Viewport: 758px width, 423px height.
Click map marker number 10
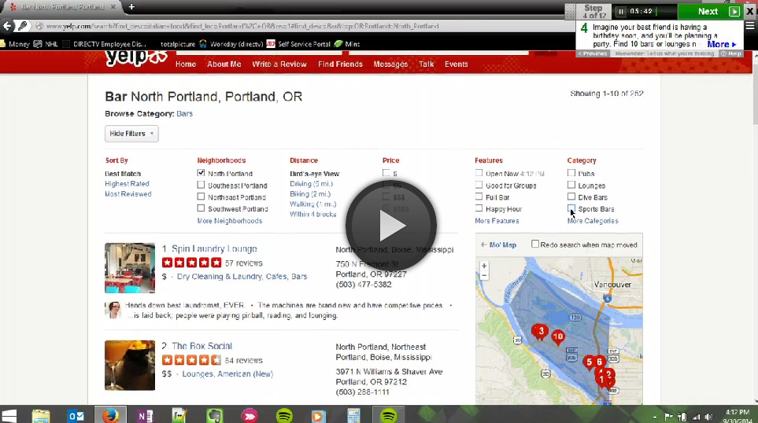558,337
